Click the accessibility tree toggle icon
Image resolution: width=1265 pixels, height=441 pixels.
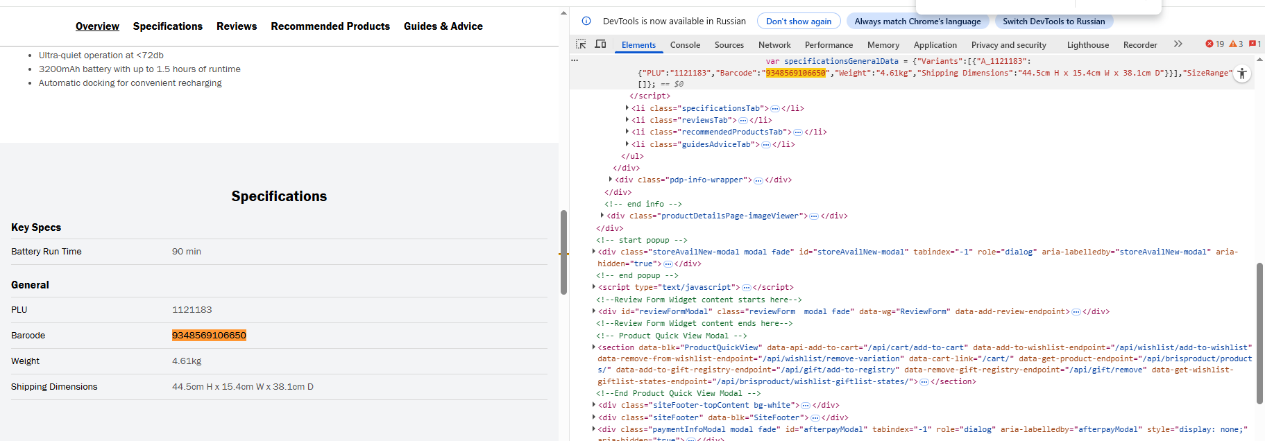pyautogui.click(x=1242, y=73)
